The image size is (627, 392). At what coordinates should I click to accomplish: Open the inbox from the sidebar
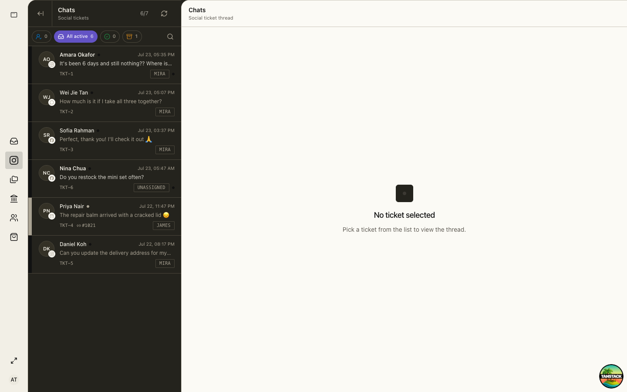14,141
